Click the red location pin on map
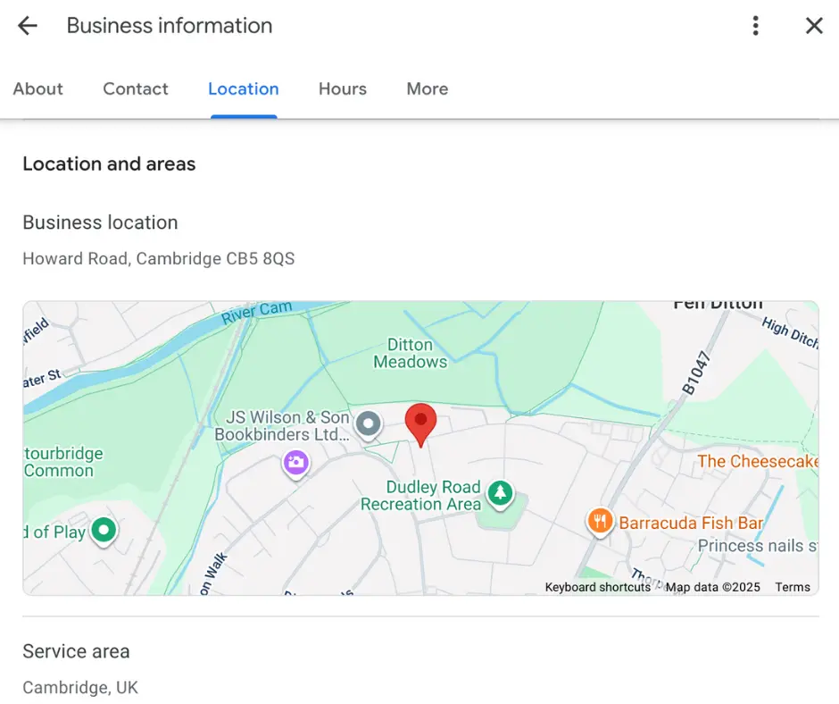The height and width of the screenshot is (704, 839). 420,422
